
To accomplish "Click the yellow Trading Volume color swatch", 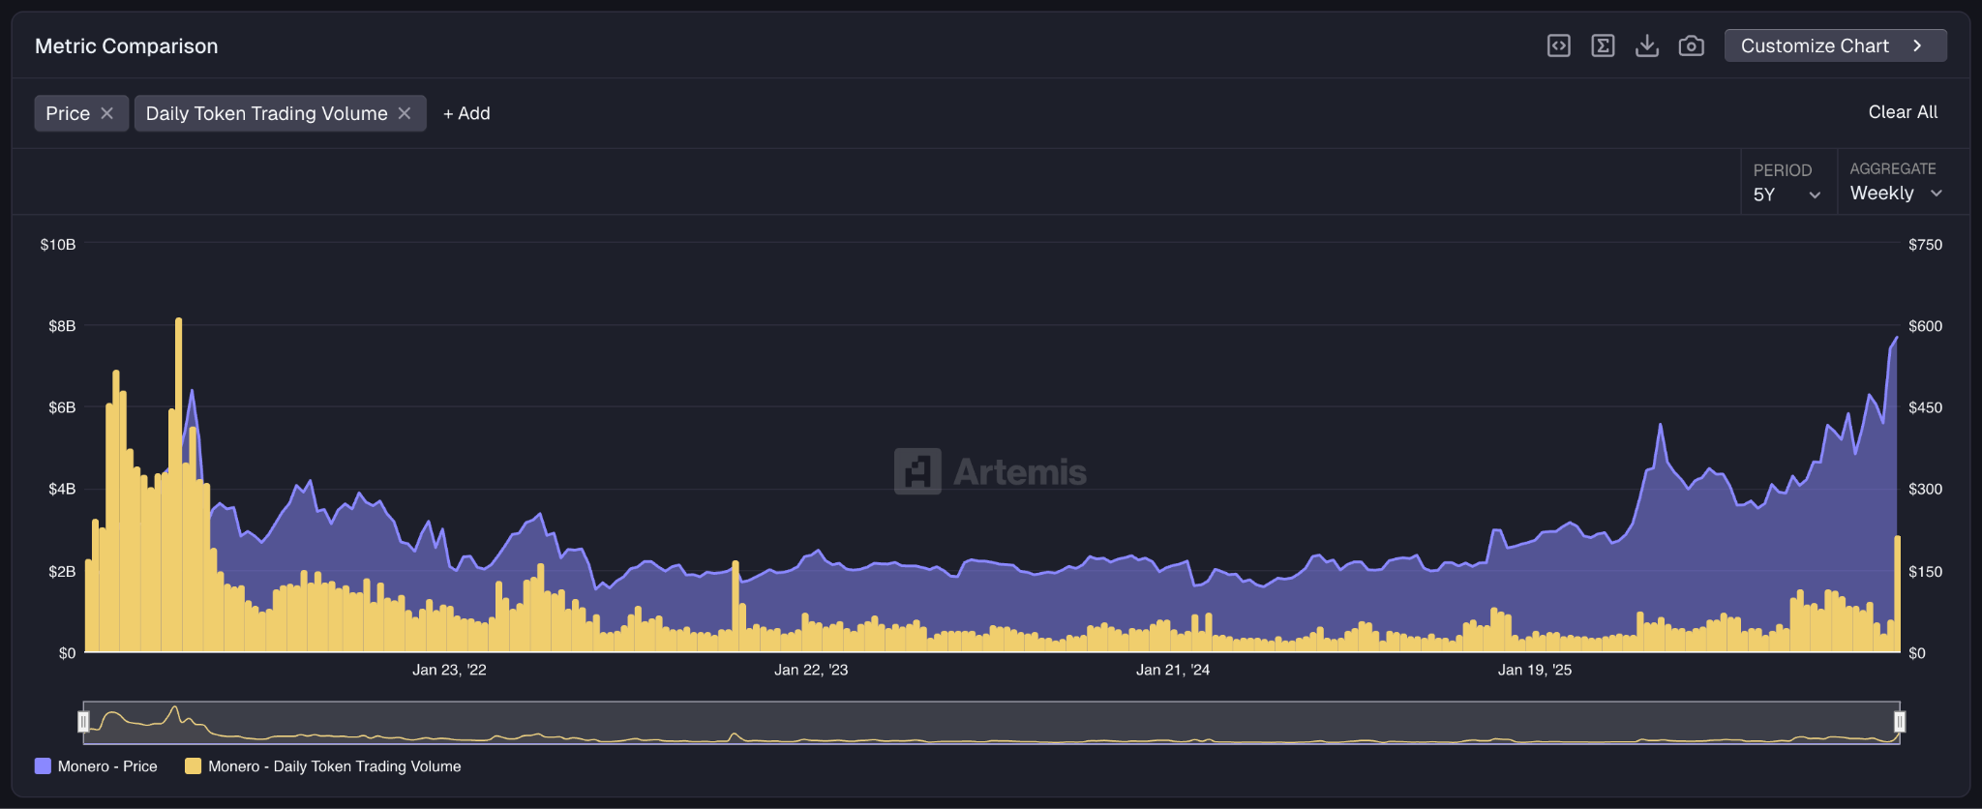I will pos(193,766).
